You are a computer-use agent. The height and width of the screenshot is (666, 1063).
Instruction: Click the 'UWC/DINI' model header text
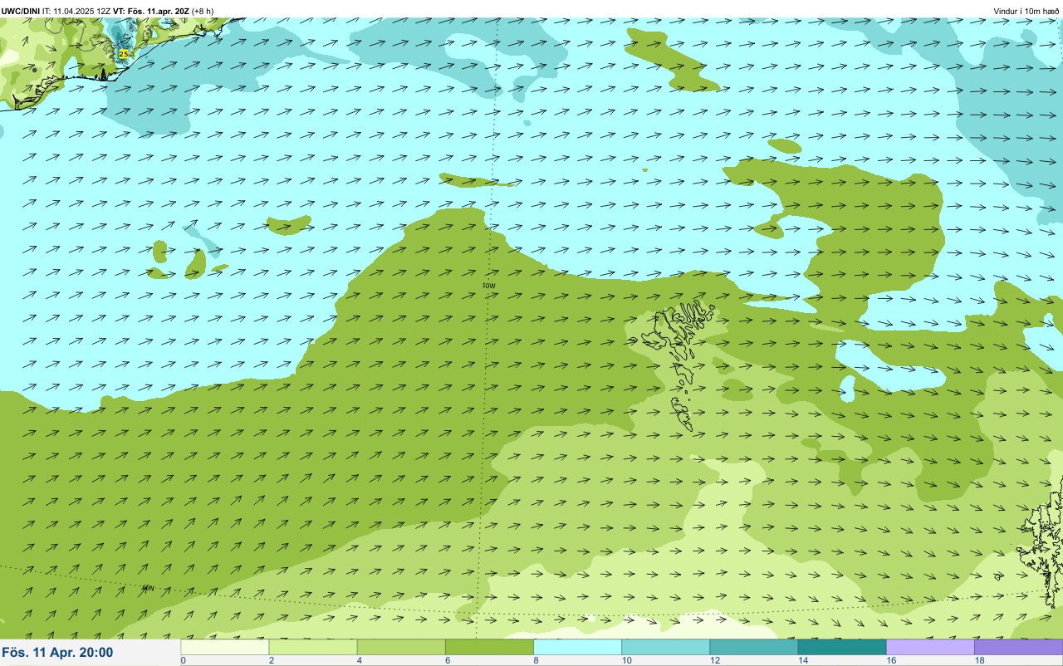tap(20, 11)
